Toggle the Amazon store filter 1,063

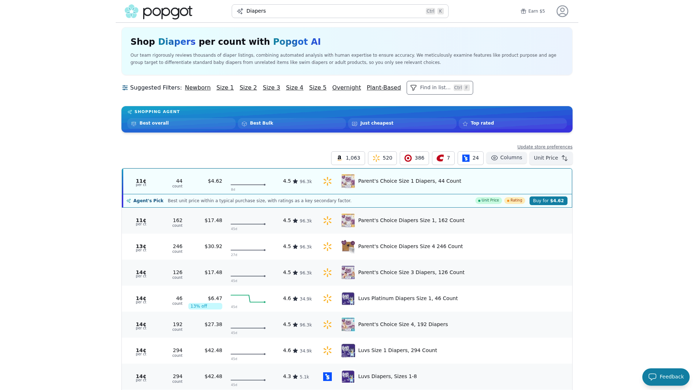coord(348,158)
